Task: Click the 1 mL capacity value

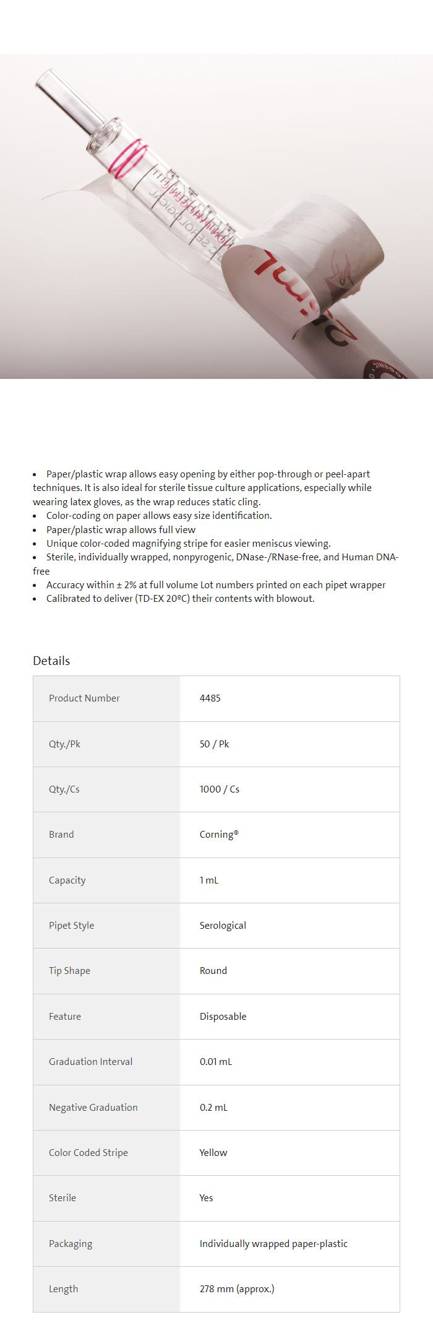Action: 208,880
